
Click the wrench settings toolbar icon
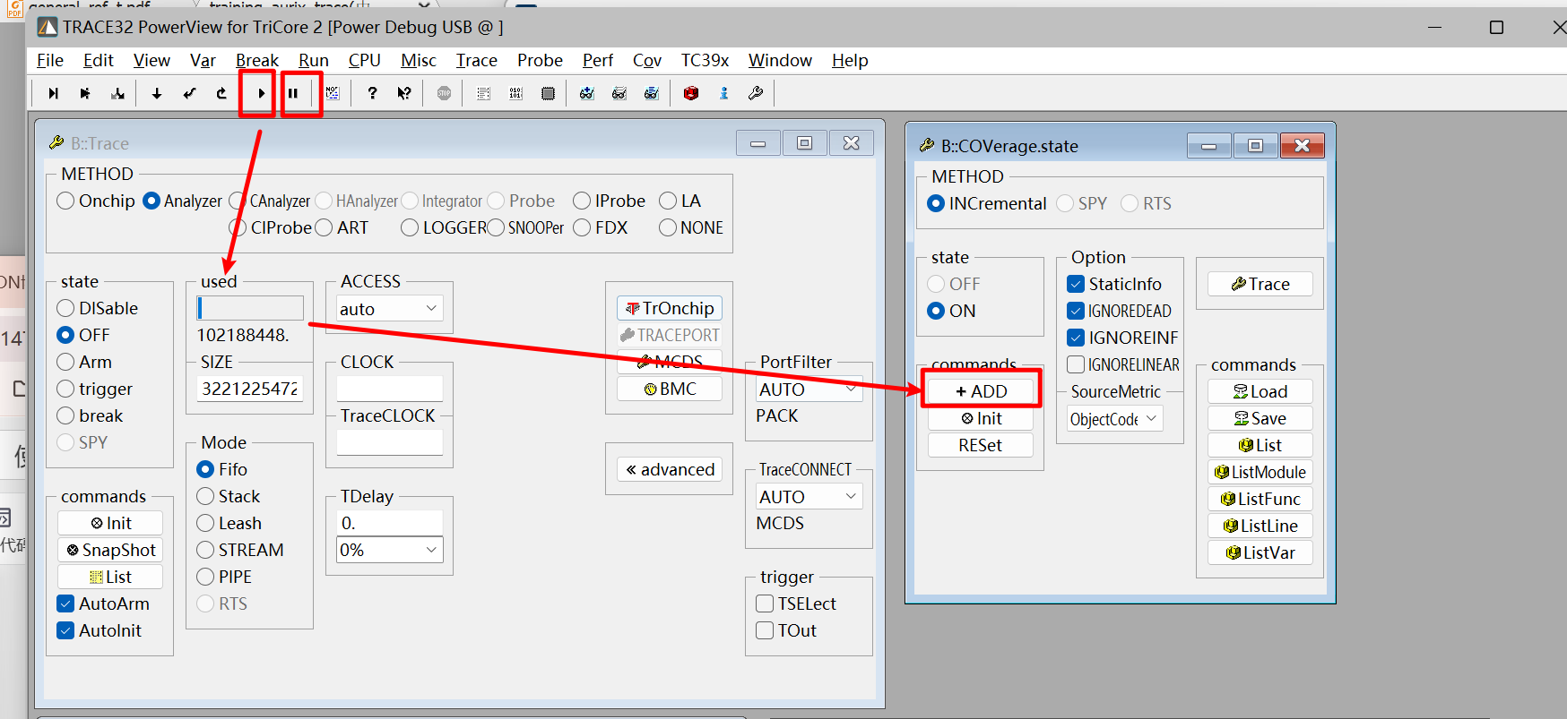coord(756,93)
